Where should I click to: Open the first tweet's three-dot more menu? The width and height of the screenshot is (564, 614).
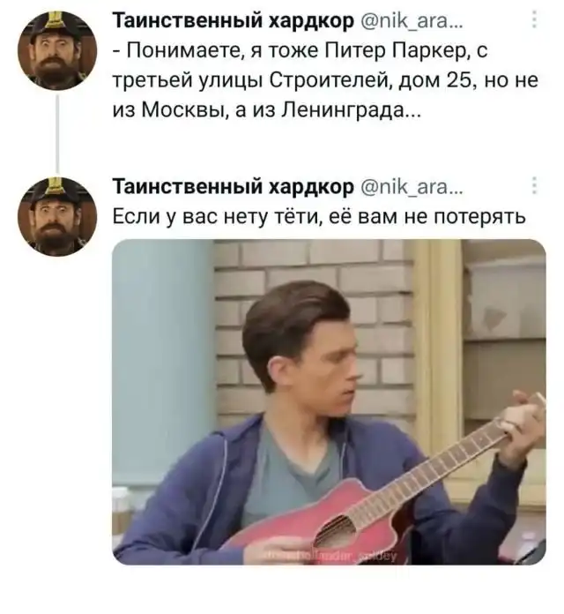point(534,19)
